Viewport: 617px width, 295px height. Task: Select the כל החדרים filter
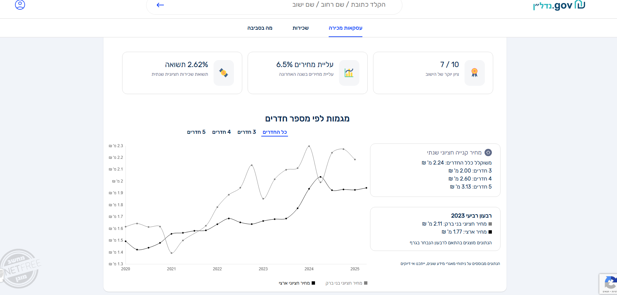(x=275, y=132)
